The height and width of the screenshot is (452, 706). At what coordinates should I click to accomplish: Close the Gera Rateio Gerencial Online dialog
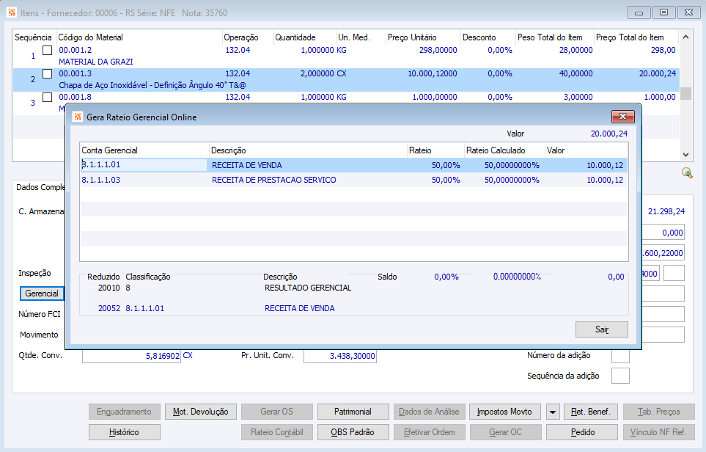pos(622,117)
